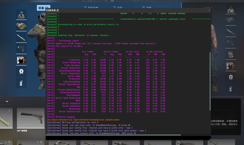Open the T graffiti spray slot
244x145 pixels.
231,88
